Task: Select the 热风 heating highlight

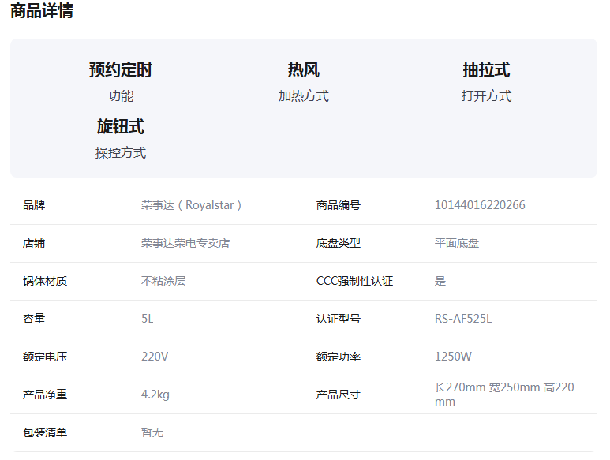Action: pyautogui.click(x=304, y=70)
